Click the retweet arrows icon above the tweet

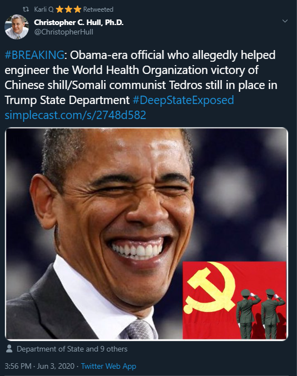tap(26, 9)
